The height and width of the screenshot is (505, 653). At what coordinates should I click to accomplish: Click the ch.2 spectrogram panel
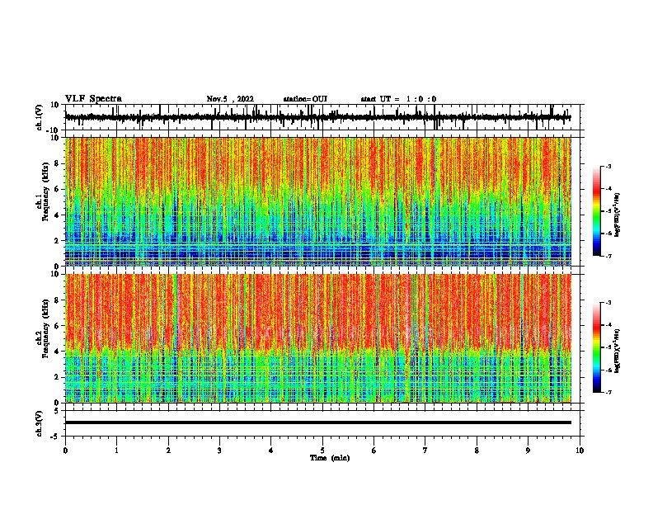click(318, 338)
